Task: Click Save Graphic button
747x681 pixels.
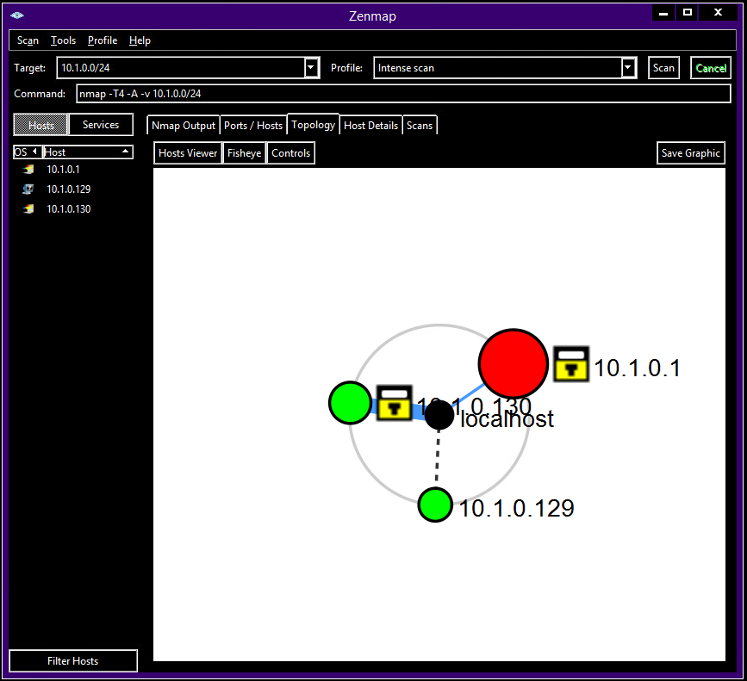Action: click(x=691, y=153)
